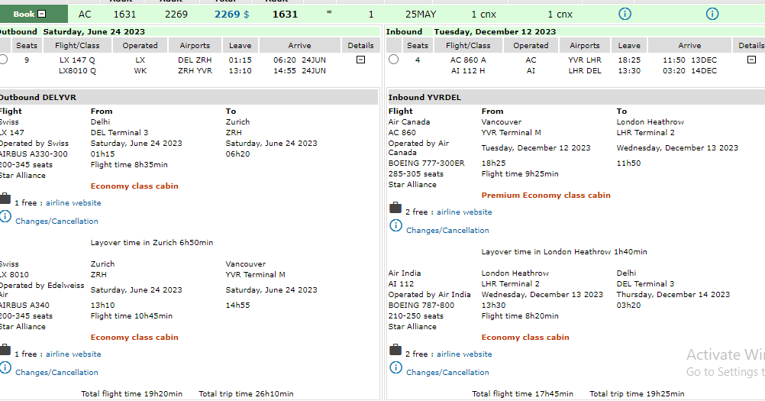Collapse the inbound flight details panel
Image resolution: width=765 pixels, height=401 pixels.
pyautogui.click(x=752, y=60)
